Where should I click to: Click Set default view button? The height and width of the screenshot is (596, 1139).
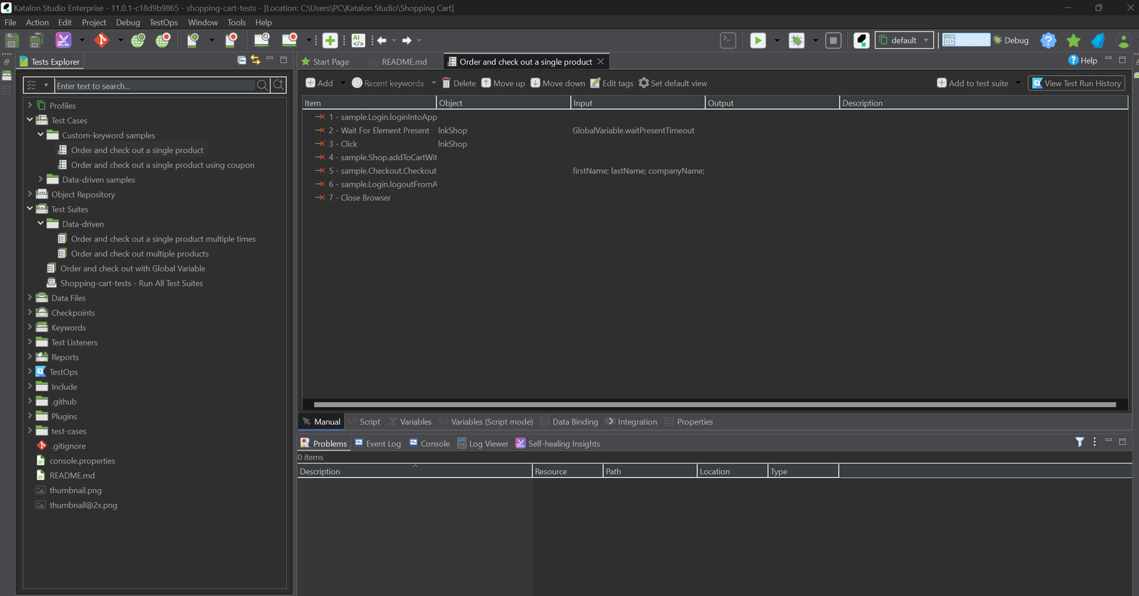(x=673, y=83)
